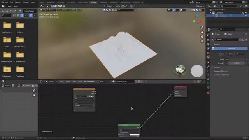The width and height of the screenshot is (249, 140).
Task: Open the File menu
Action: pos(7,2)
